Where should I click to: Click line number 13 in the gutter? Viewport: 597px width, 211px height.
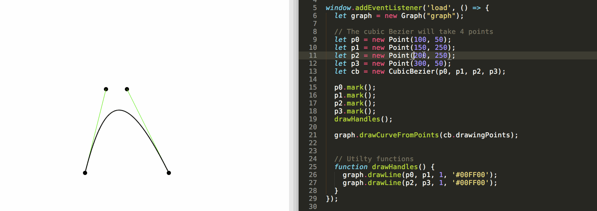coord(313,71)
